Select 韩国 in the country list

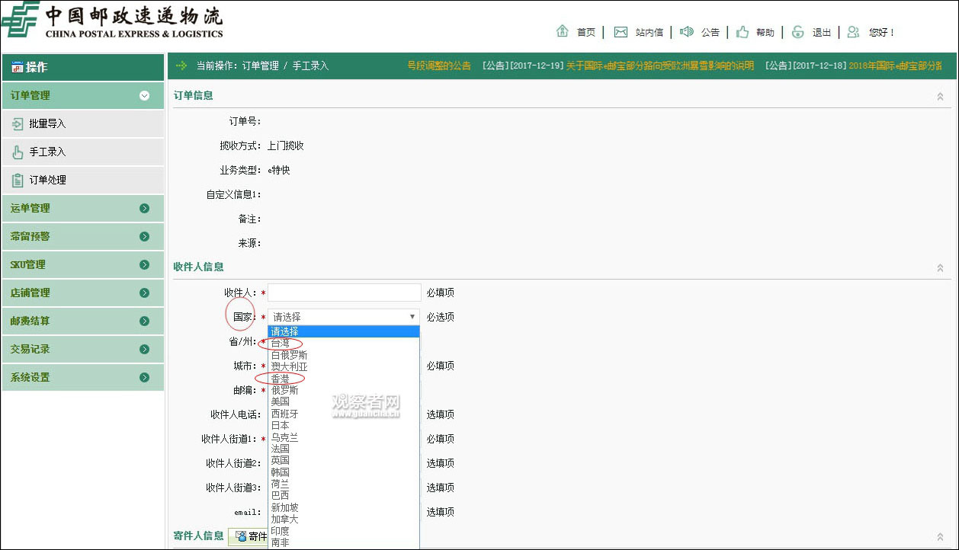[x=344, y=472]
